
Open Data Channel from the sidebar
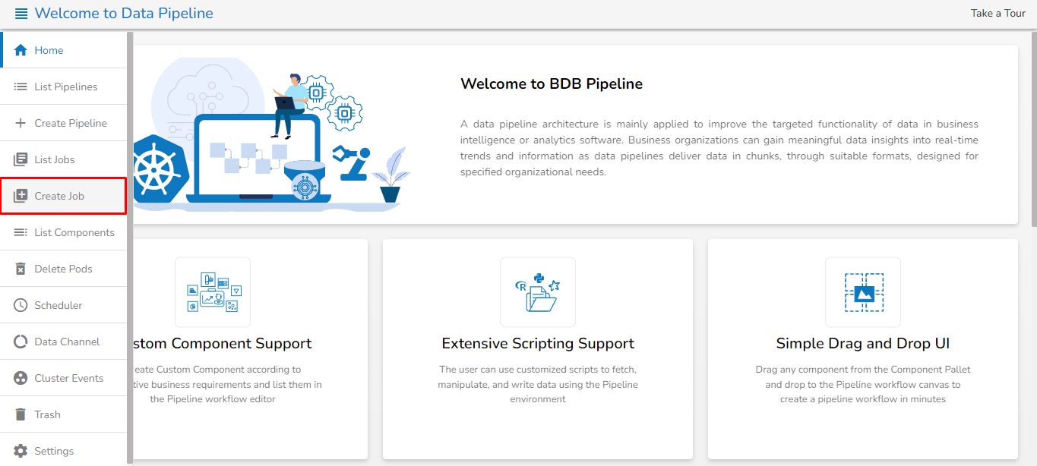coord(64,342)
